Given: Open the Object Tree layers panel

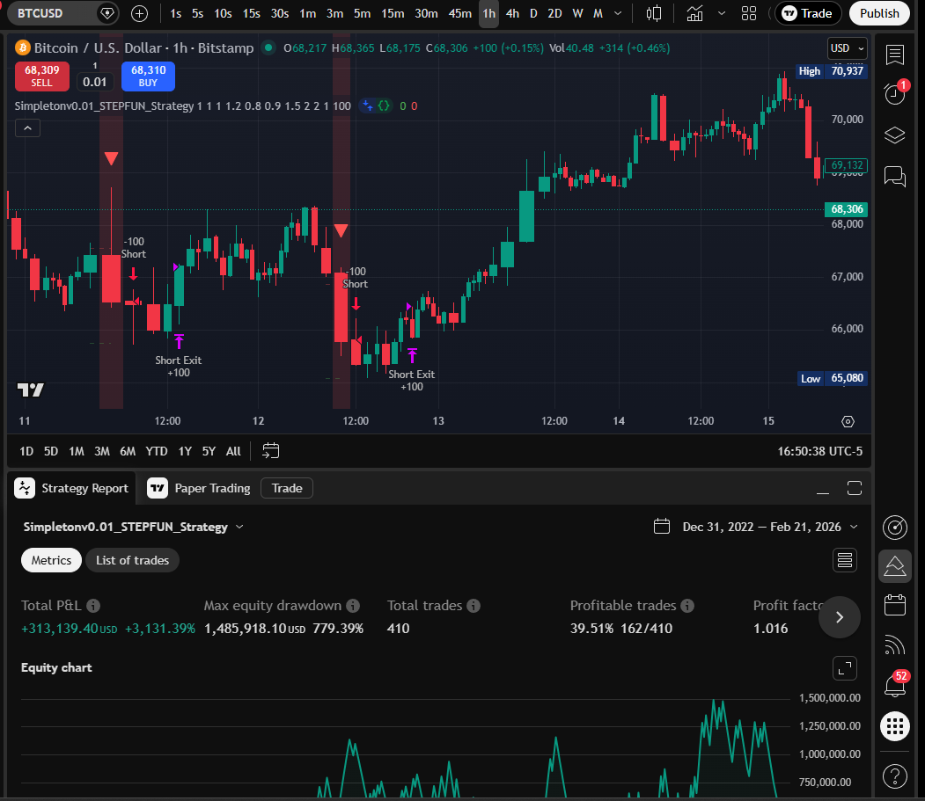Looking at the screenshot, I should [894, 135].
